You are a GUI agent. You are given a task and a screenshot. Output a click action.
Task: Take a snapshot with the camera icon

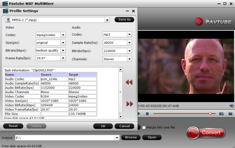[221, 114]
